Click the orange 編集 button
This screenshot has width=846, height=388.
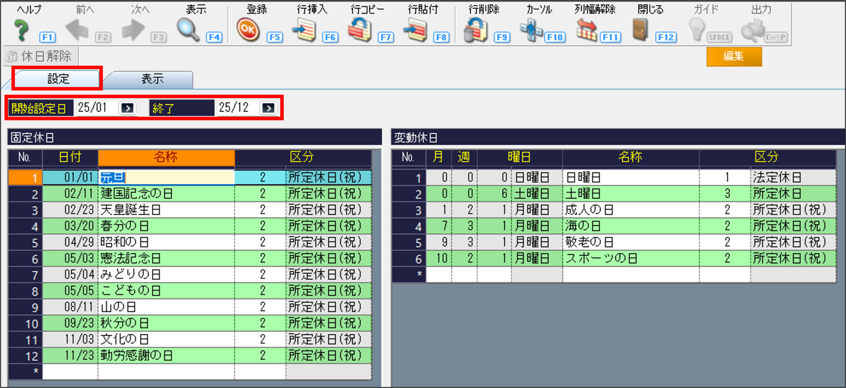(x=734, y=57)
